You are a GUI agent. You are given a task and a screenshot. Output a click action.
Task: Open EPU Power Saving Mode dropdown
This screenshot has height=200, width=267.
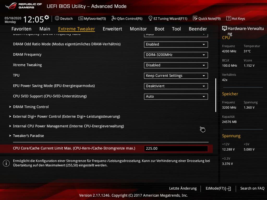pyautogui.click(x=176, y=86)
